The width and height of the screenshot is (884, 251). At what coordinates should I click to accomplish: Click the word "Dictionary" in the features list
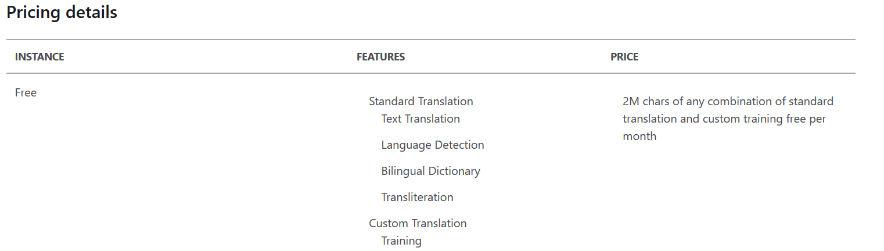(454, 171)
